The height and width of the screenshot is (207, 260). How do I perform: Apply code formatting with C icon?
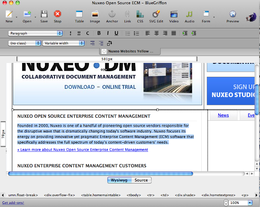[x=88, y=33]
